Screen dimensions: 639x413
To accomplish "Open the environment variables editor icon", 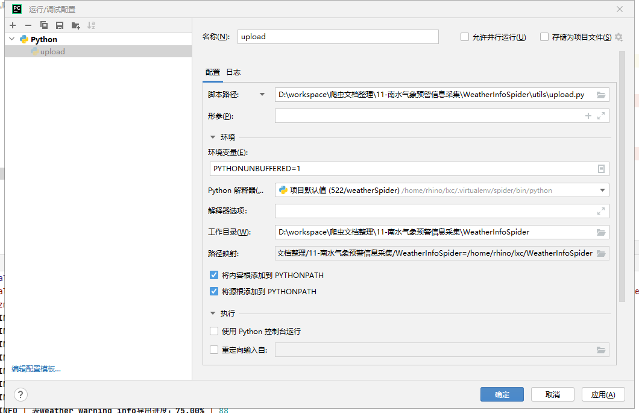I will point(600,169).
